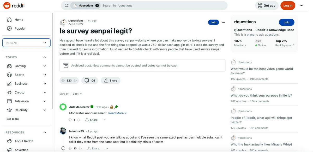Image resolution: width=313 pixels, height=152 pixels.
Task: Downvote lolinator53's comment
Action: coord(80,148)
